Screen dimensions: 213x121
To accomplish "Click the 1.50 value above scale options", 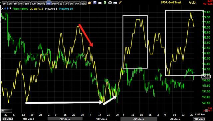I will pyautogui.click(x=210, y=108).
